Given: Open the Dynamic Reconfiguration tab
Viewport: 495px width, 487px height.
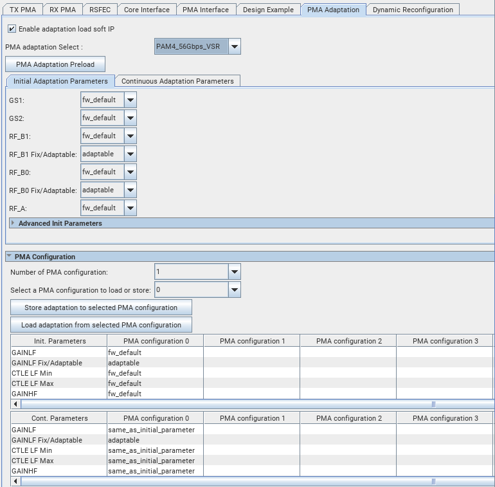Looking at the screenshot, I should point(413,10).
